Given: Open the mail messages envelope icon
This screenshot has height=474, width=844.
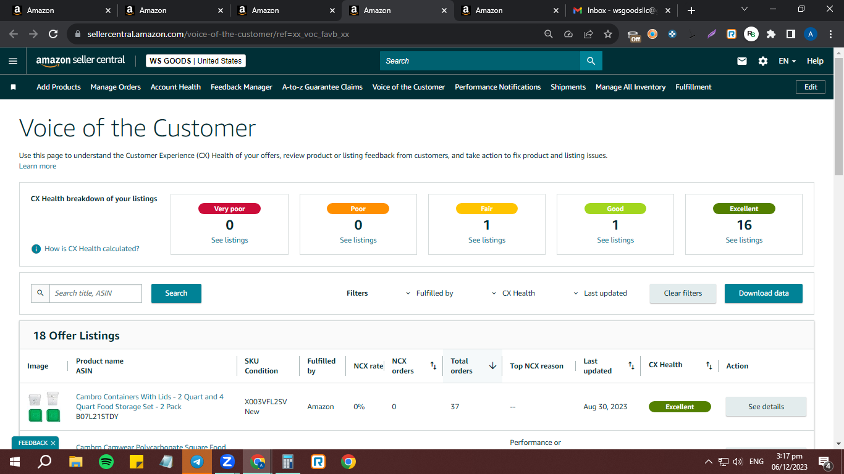Looking at the screenshot, I should pos(742,61).
